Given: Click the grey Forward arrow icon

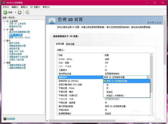Looking at the screenshot, I should 19,12.
